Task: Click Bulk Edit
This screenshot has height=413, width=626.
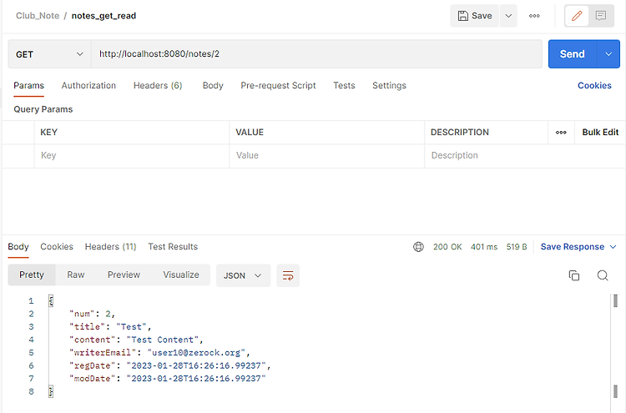Action: 600,133
